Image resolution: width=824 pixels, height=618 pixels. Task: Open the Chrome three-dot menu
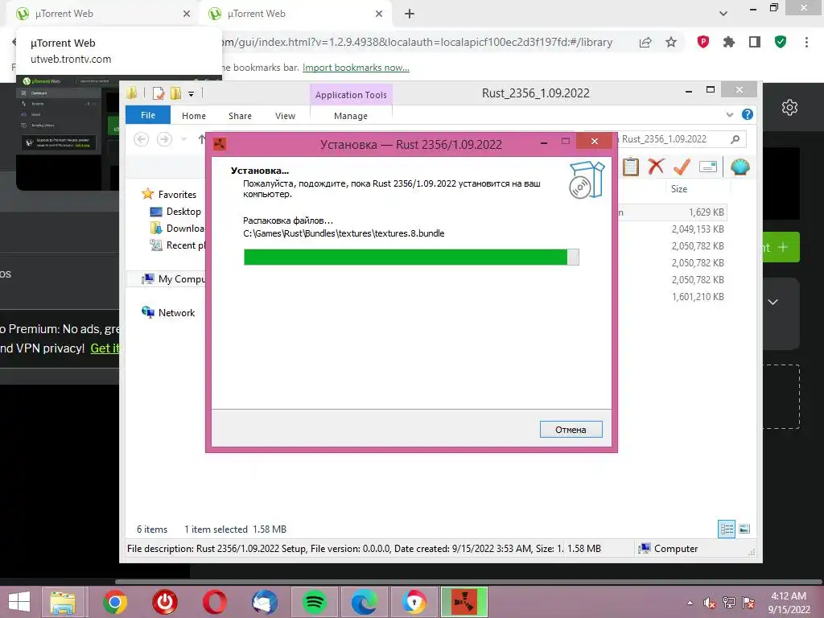[806, 42]
